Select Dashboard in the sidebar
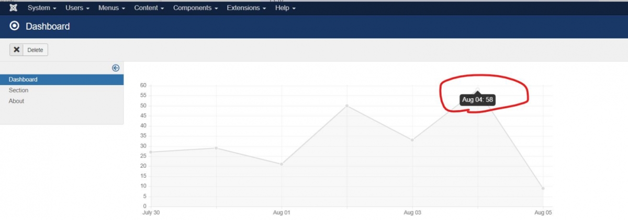This screenshot has height=220, width=628. pos(23,79)
